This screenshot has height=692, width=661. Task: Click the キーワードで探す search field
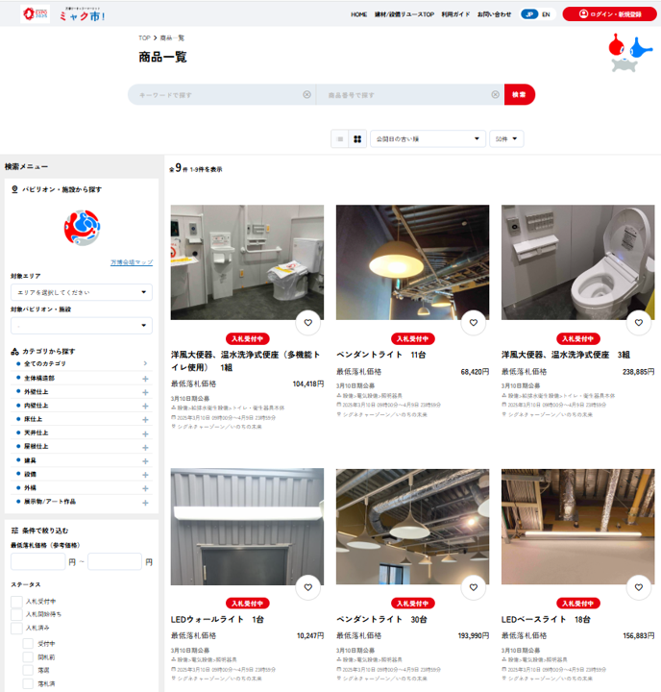220,94
